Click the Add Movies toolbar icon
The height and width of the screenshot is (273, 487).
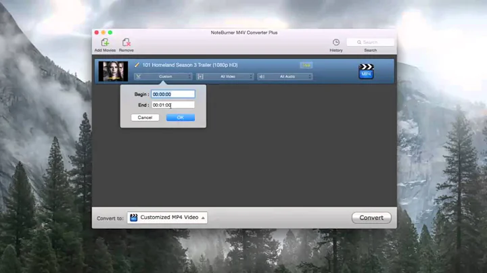(105, 42)
